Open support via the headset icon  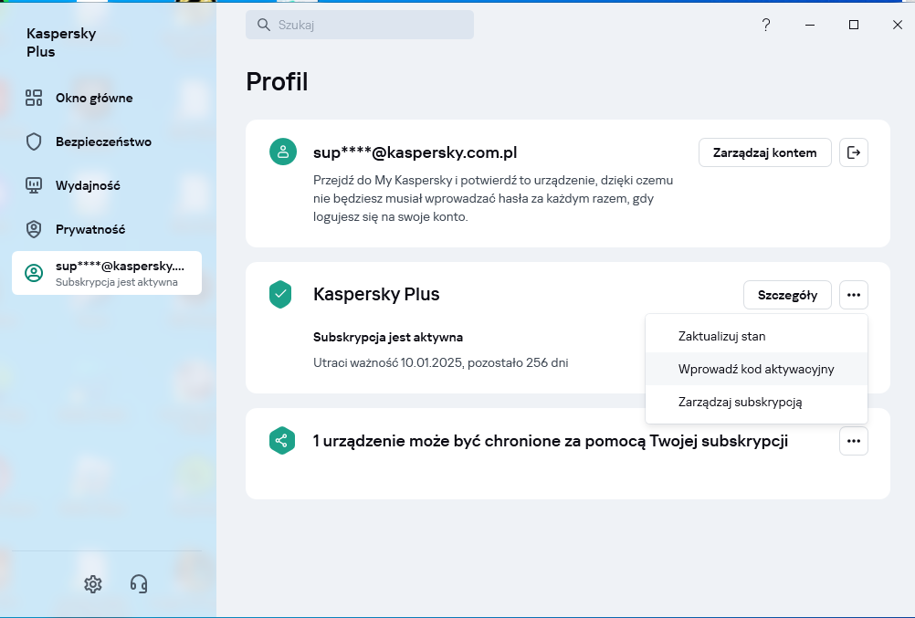click(139, 584)
